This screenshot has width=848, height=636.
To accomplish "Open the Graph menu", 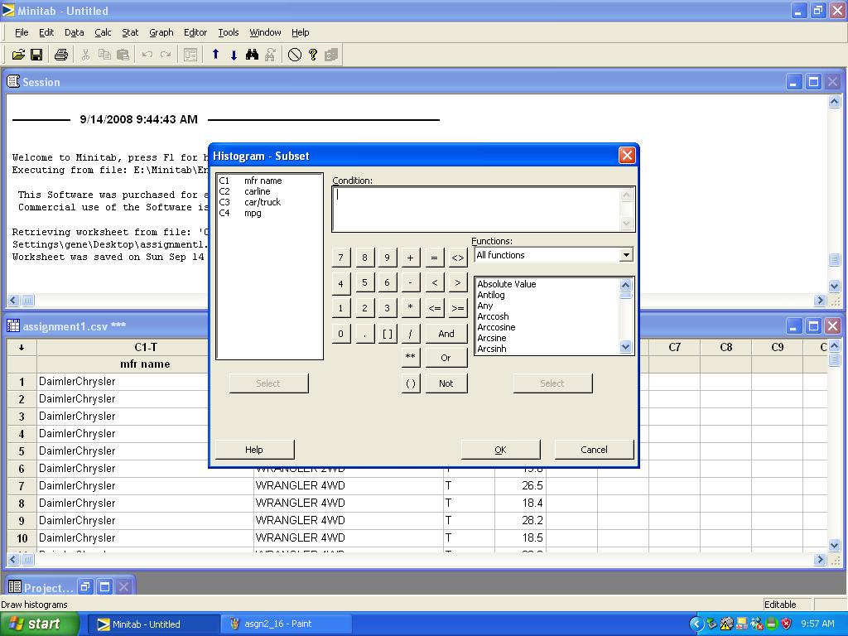I will (x=161, y=32).
